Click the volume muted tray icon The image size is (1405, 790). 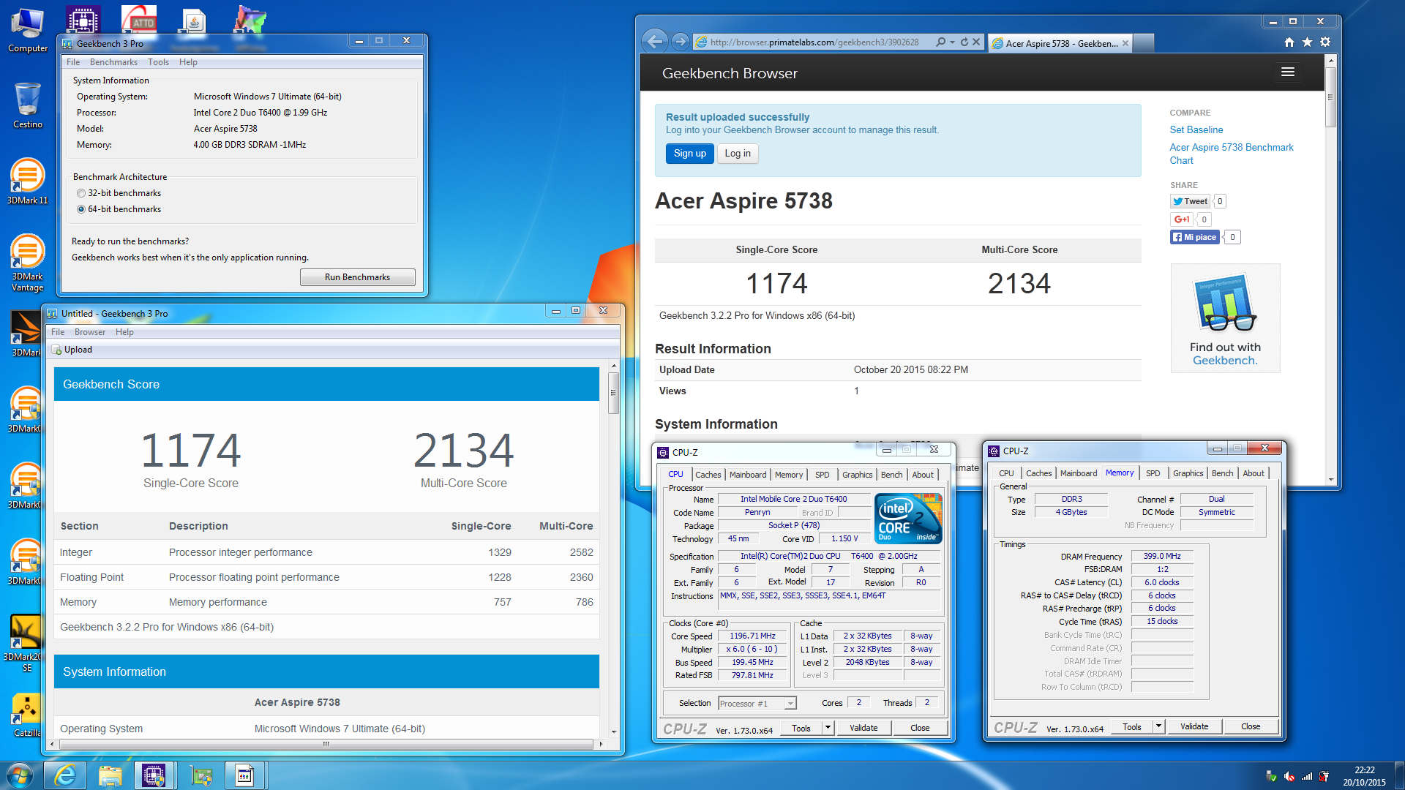(x=1289, y=776)
